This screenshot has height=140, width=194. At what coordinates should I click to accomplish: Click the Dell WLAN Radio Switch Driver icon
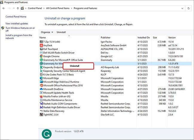tap(41, 53)
